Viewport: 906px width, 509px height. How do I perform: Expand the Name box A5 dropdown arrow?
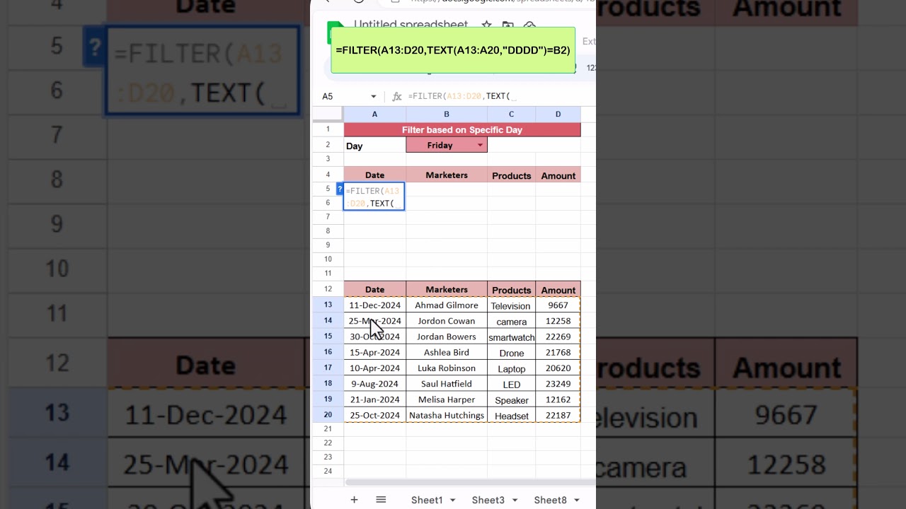pos(373,96)
